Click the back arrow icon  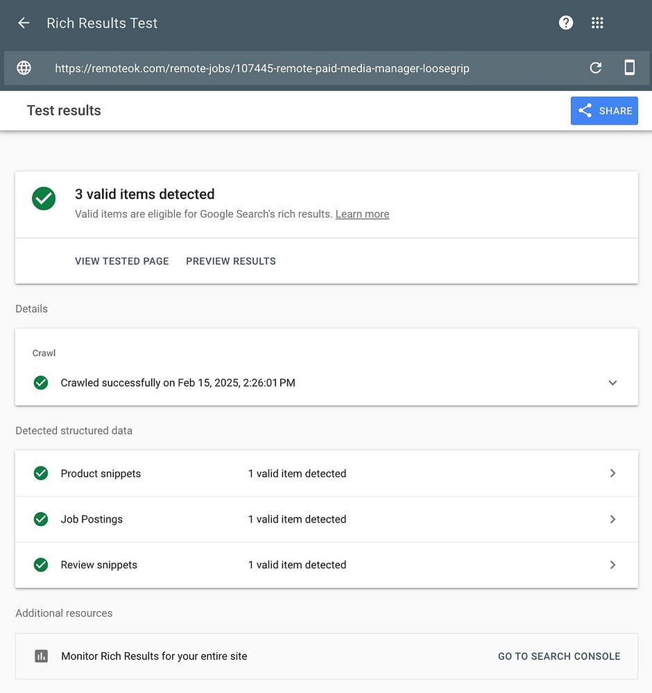click(x=24, y=23)
